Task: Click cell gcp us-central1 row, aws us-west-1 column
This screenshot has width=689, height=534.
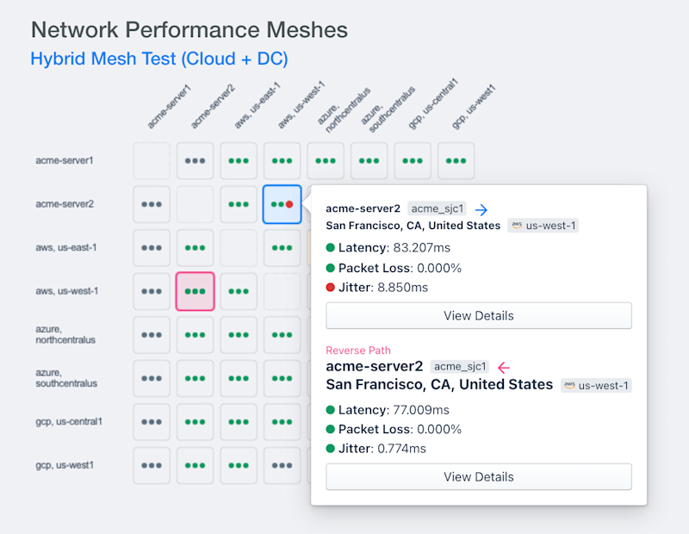Action: (x=282, y=422)
